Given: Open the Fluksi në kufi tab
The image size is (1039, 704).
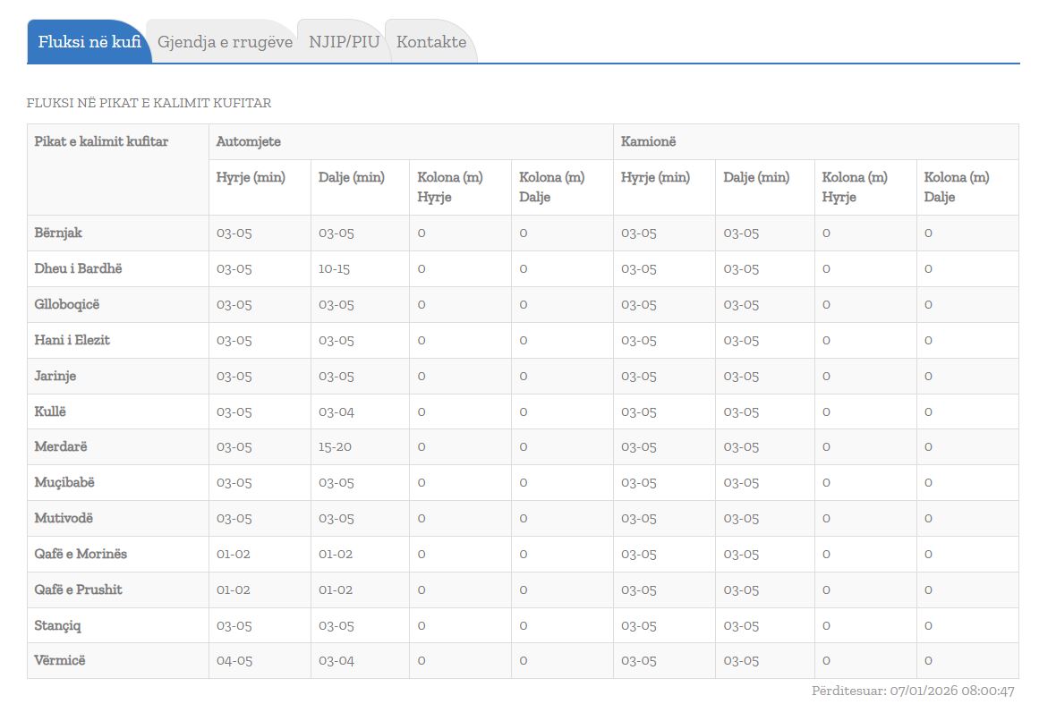Looking at the screenshot, I should point(89,42).
